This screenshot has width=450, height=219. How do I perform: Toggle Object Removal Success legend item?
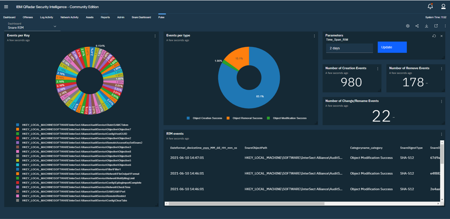click(x=244, y=118)
